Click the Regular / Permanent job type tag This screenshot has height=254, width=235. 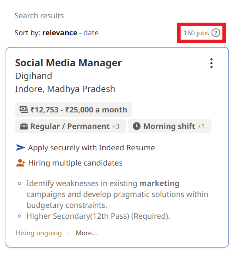click(70, 126)
